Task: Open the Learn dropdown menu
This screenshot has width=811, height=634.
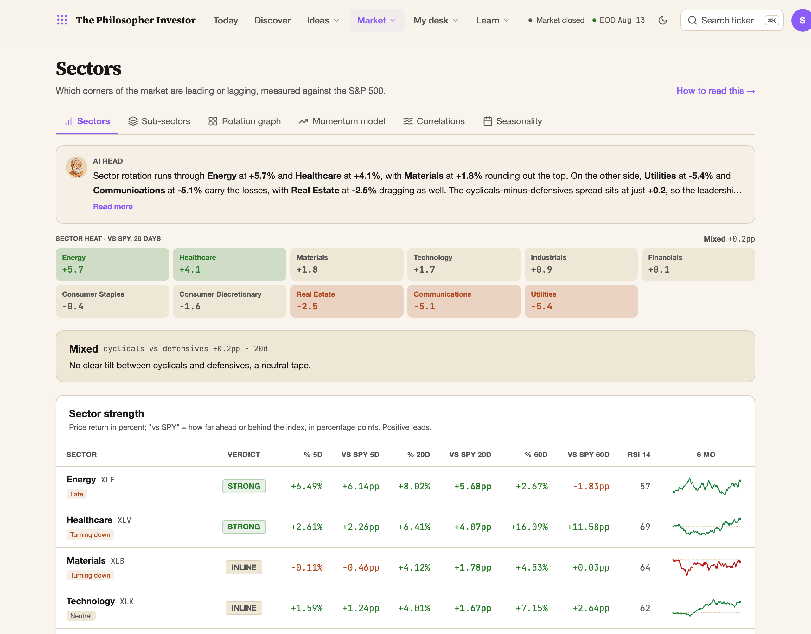Action: (x=492, y=20)
